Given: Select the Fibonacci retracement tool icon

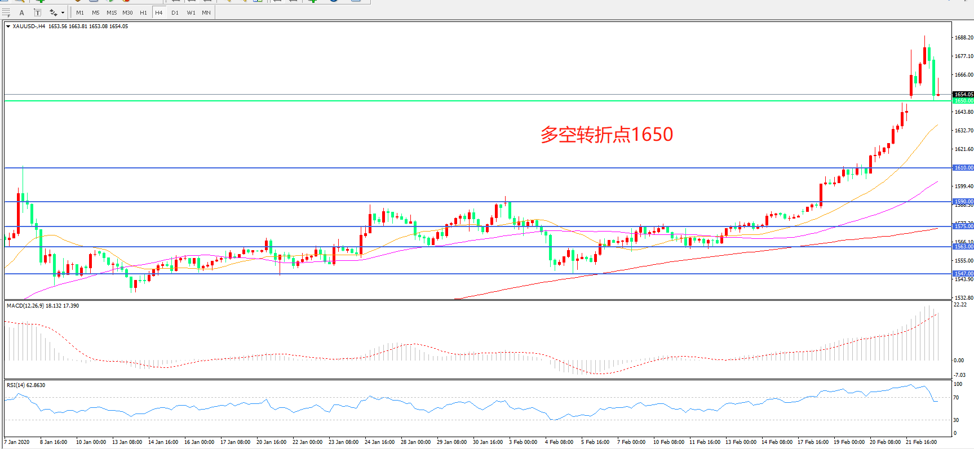Looking at the screenshot, I should (6, 12).
